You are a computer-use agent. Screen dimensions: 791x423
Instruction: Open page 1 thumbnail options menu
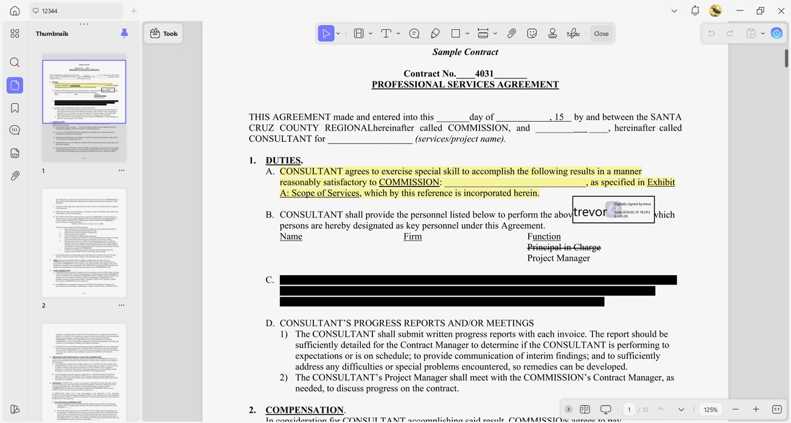(122, 171)
